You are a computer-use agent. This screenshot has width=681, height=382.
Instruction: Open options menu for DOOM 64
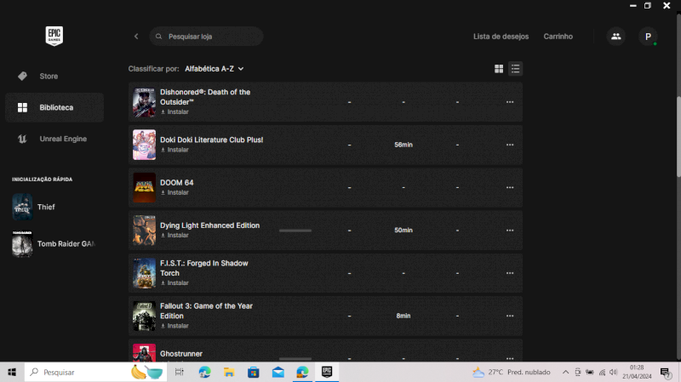510,187
